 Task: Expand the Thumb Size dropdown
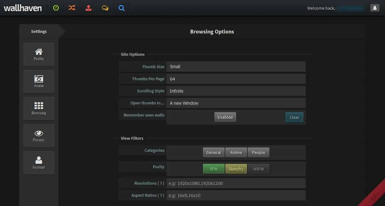(x=236, y=67)
